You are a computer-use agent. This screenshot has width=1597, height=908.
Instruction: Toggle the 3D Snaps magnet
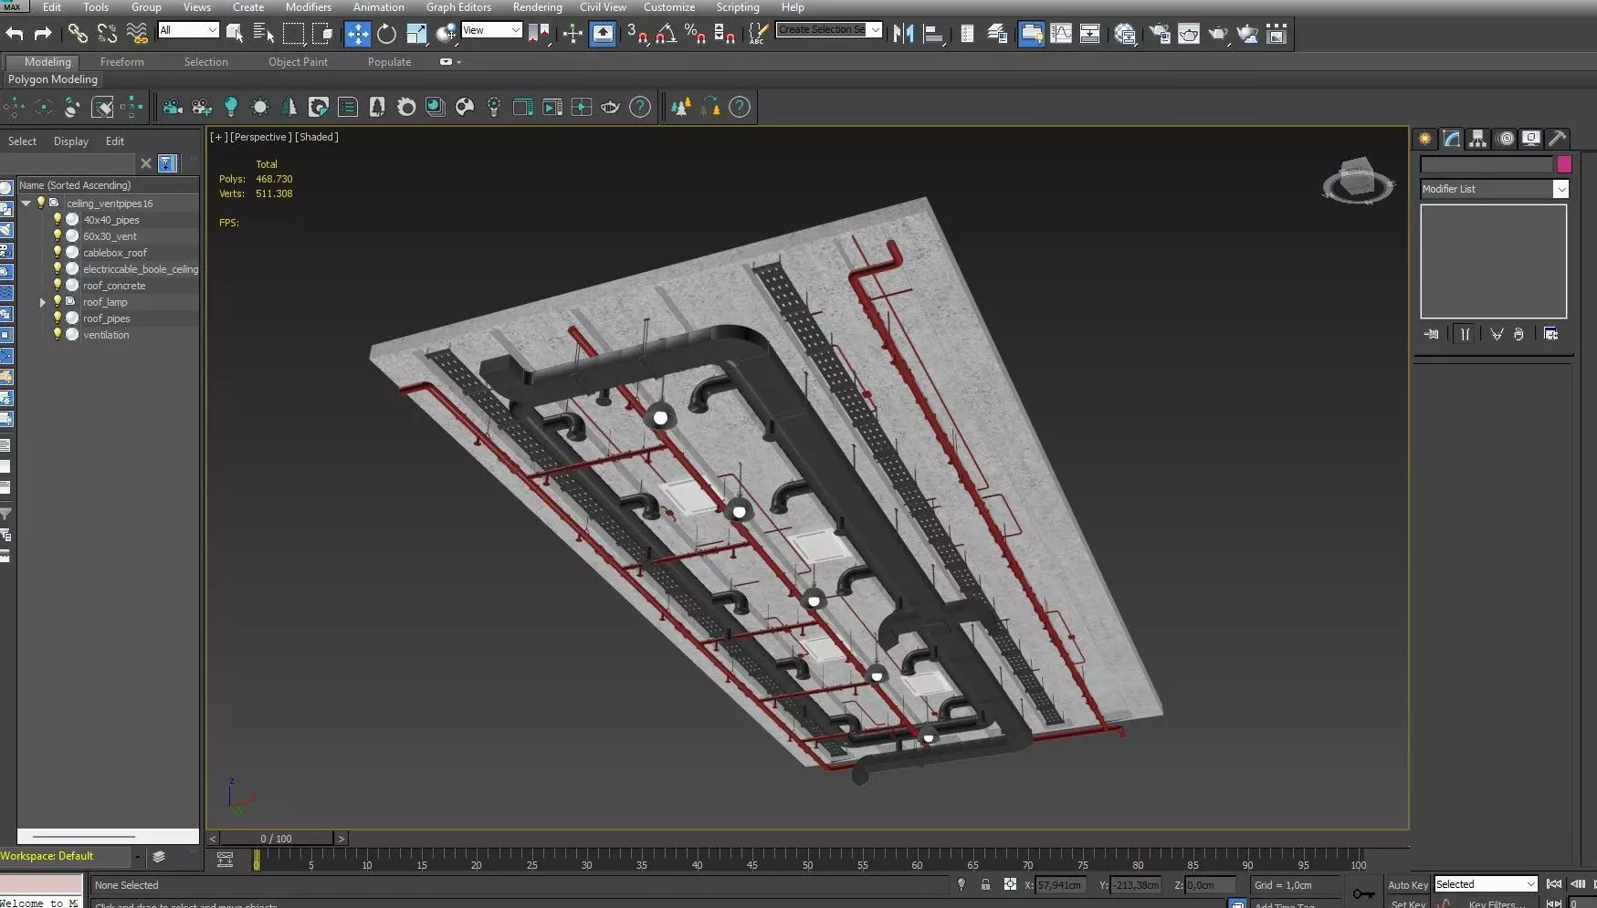[637, 34]
